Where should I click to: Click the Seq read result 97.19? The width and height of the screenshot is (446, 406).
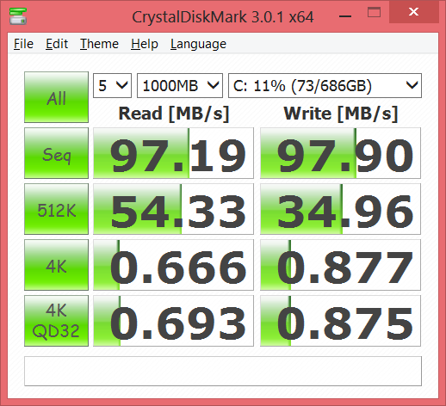173,153
